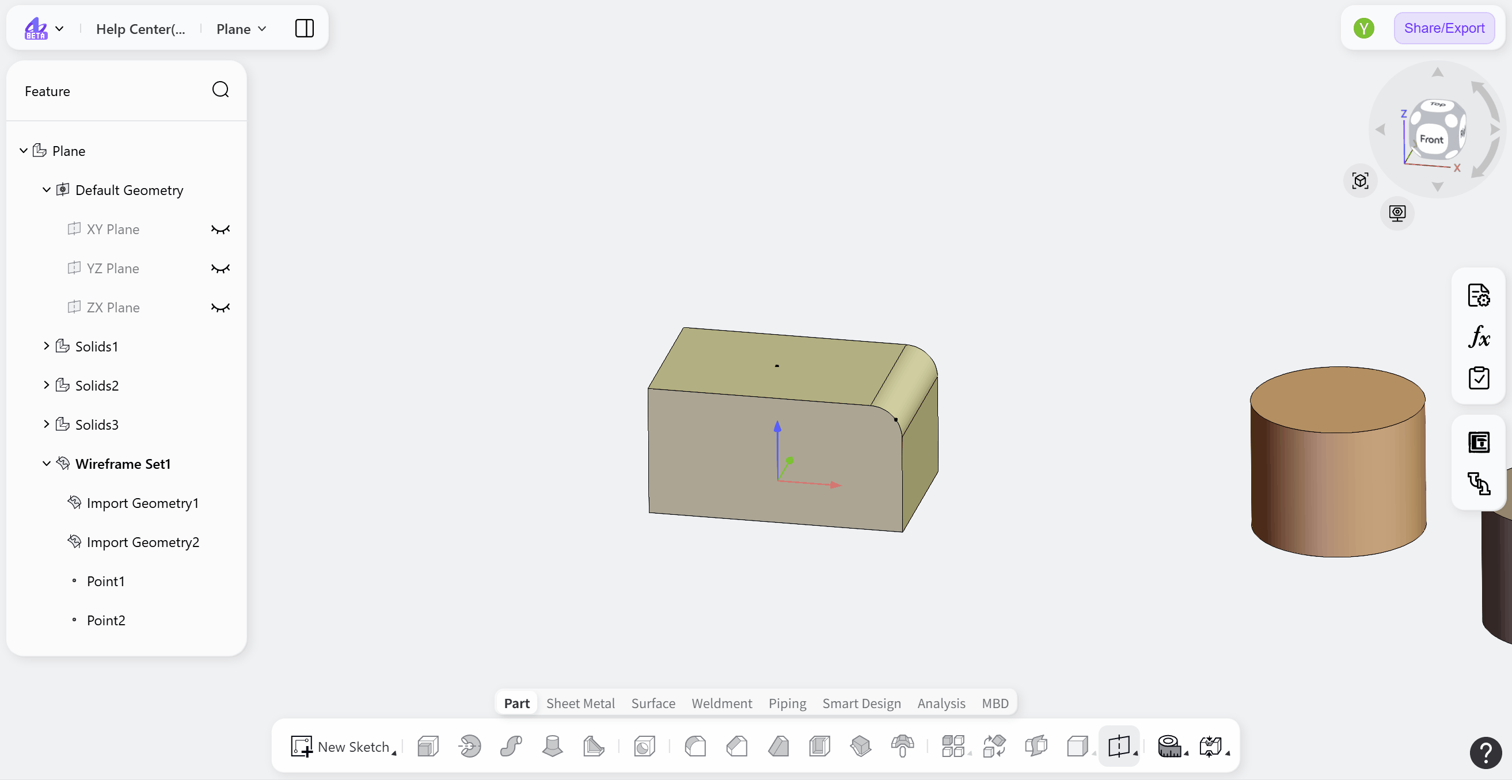Click the display settings monitor icon
1512x780 pixels.
[1397, 213]
